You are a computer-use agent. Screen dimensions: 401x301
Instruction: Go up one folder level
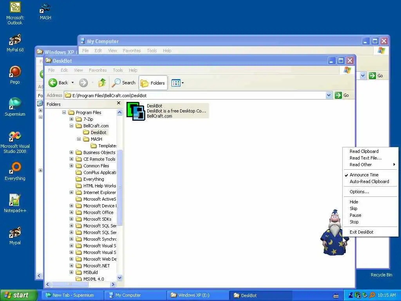(x=102, y=83)
